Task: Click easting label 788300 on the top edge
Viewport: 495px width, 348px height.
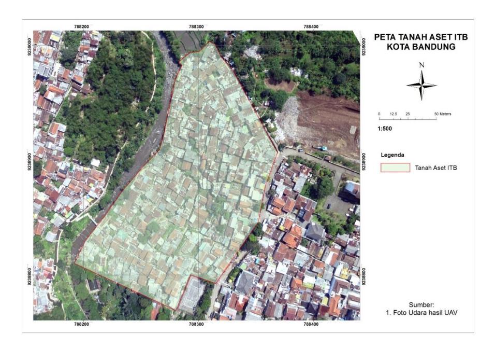Action: (x=196, y=26)
